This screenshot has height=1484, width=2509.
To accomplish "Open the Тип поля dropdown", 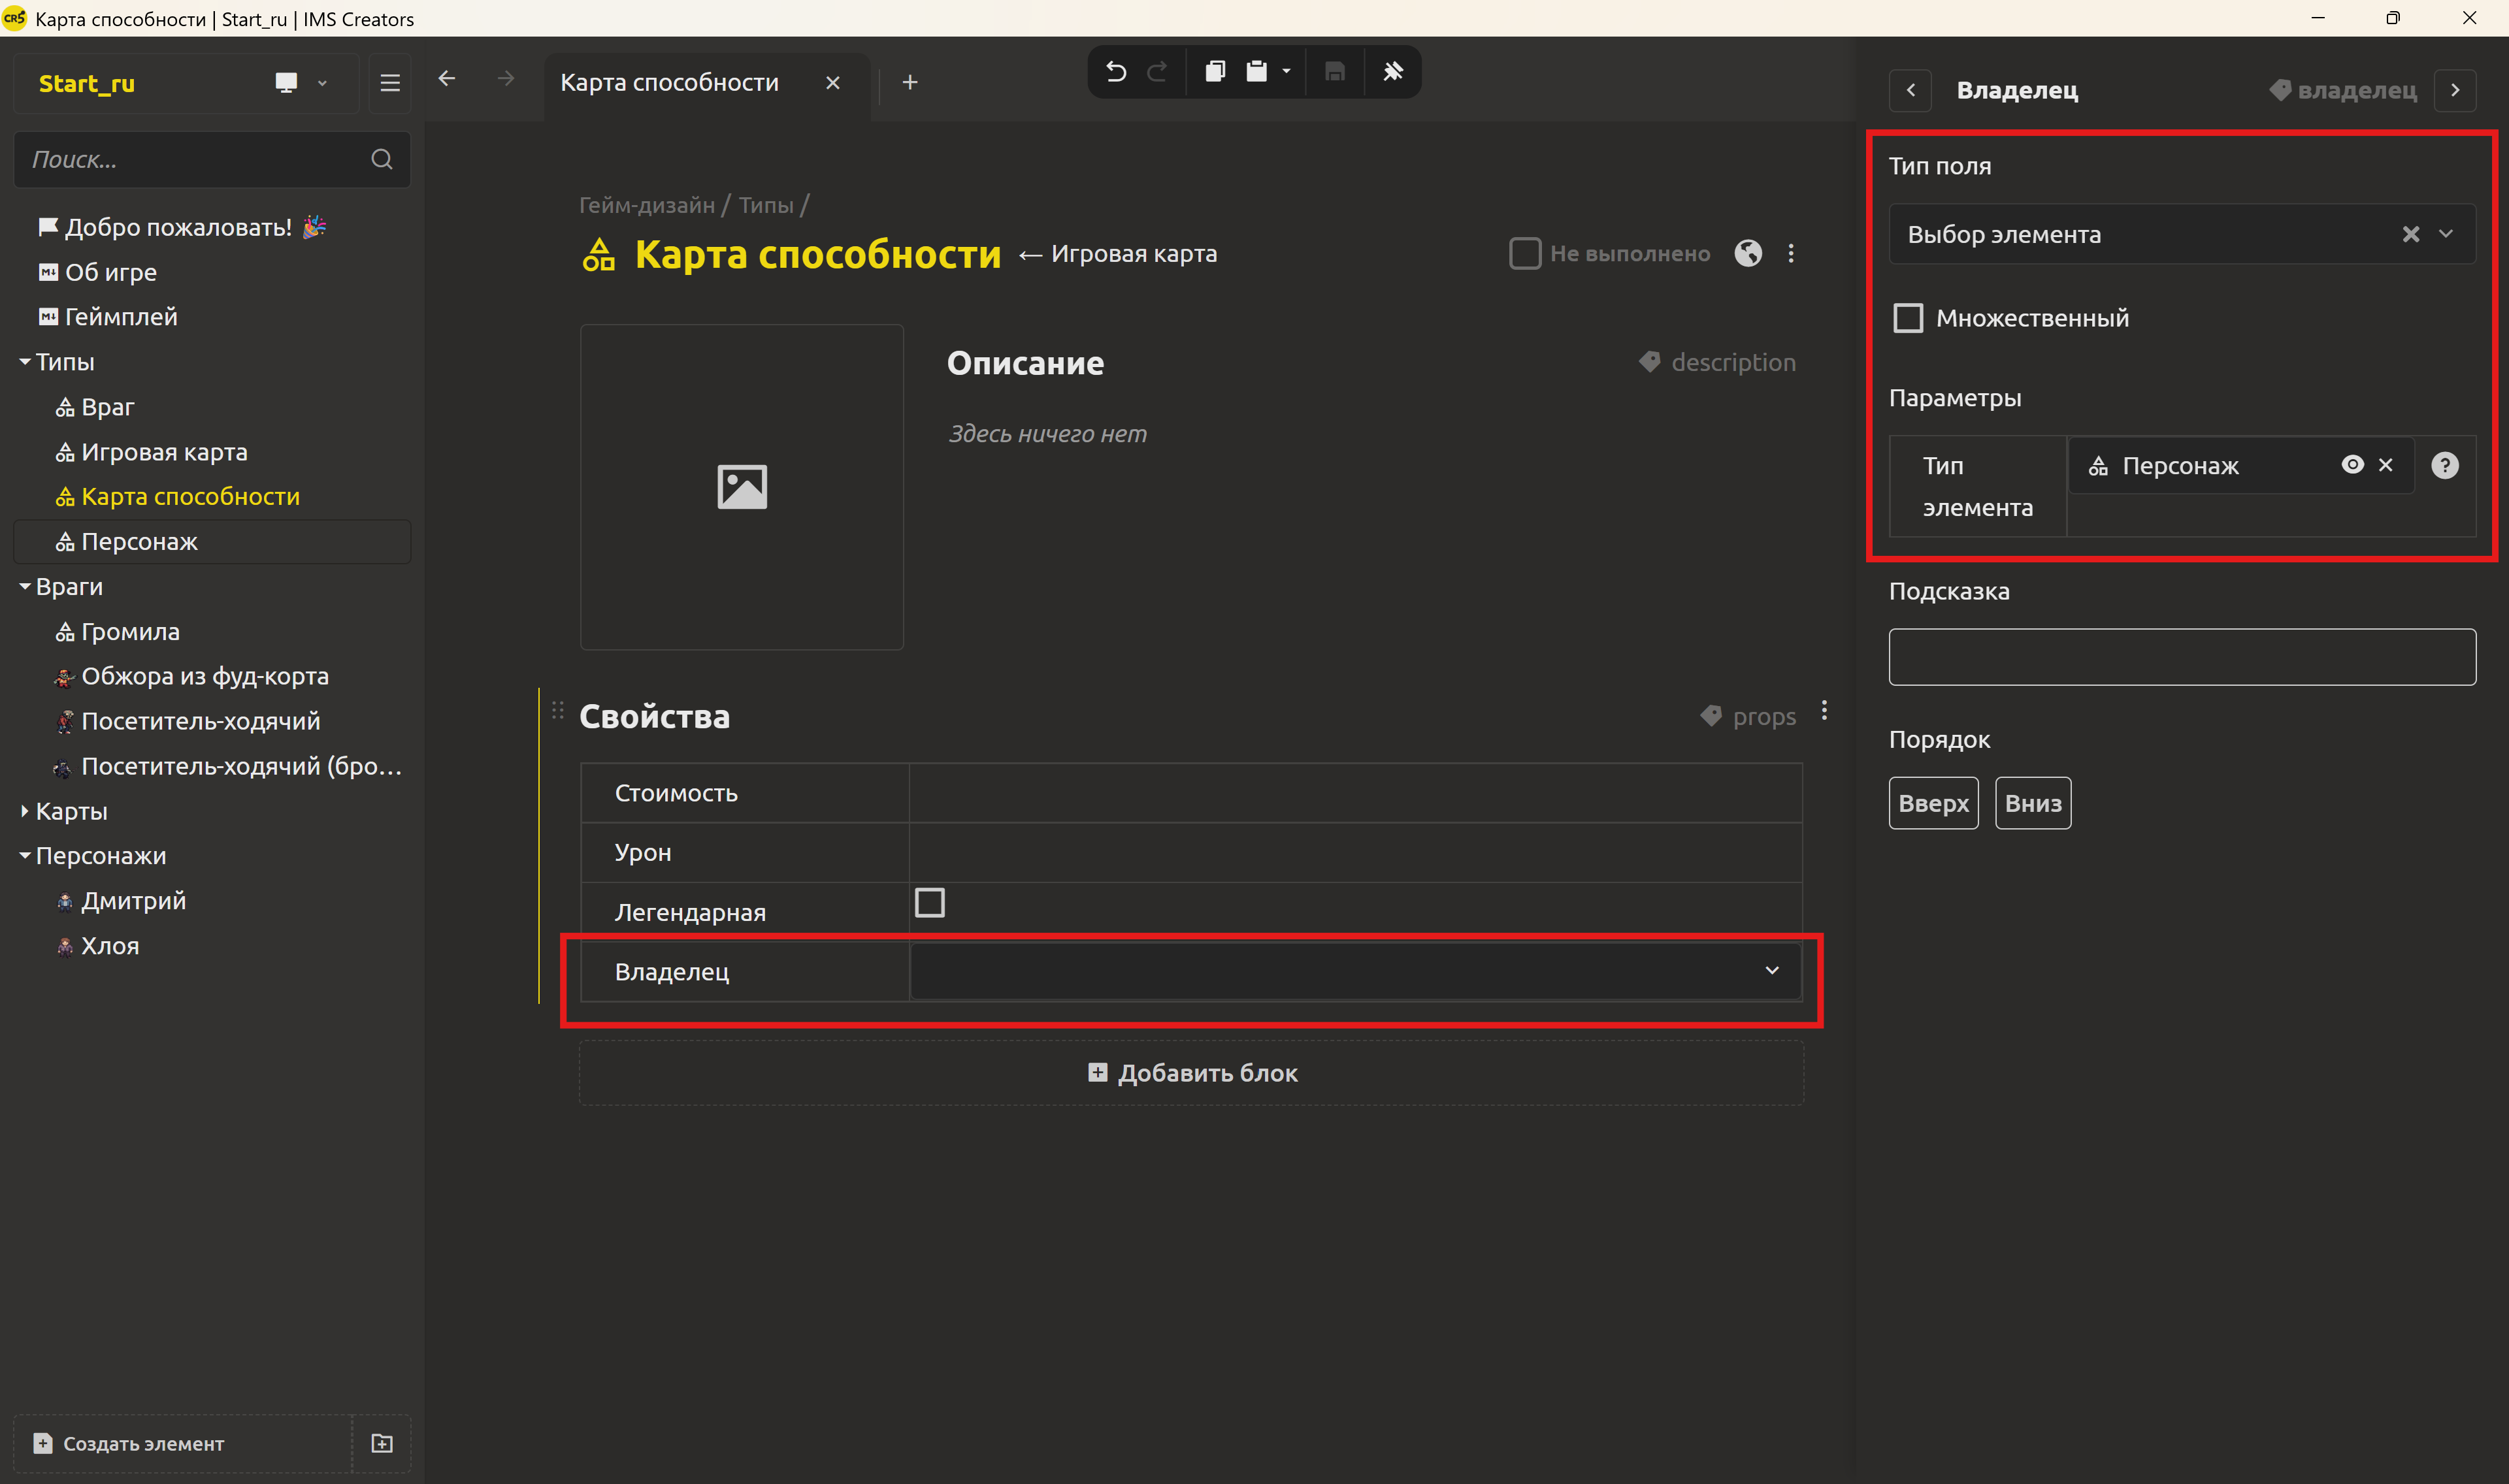I will click(2446, 234).
